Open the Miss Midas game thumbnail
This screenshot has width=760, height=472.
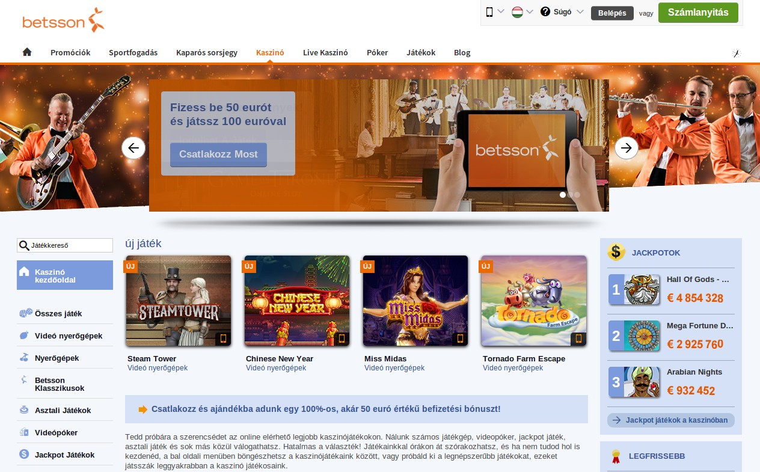(x=415, y=301)
